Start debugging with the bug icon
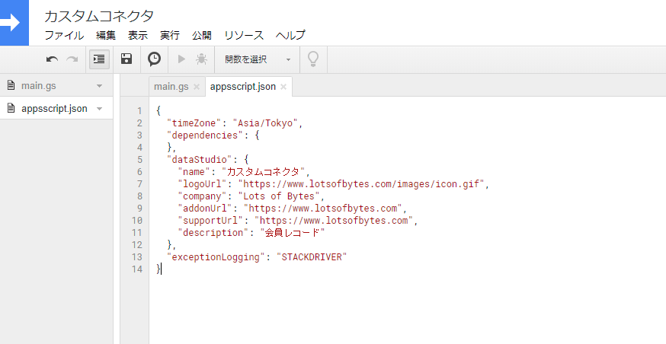Image resolution: width=666 pixels, height=344 pixels. (201, 59)
